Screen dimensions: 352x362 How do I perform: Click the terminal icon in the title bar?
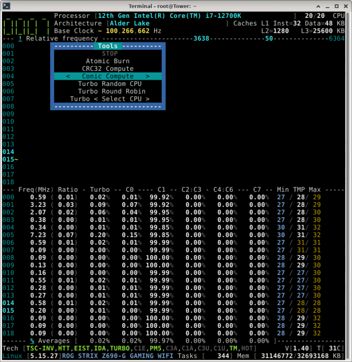pyautogui.click(x=6, y=6)
